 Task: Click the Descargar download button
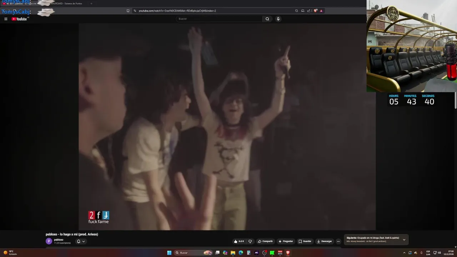click(x=325, y=241)
